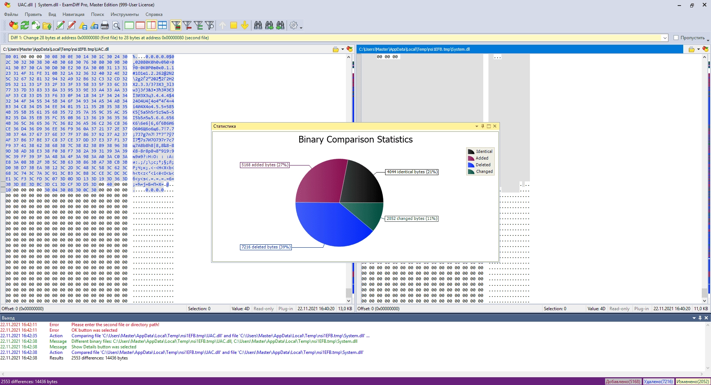
Task: Open the Поиск menu
Action: 97,14
